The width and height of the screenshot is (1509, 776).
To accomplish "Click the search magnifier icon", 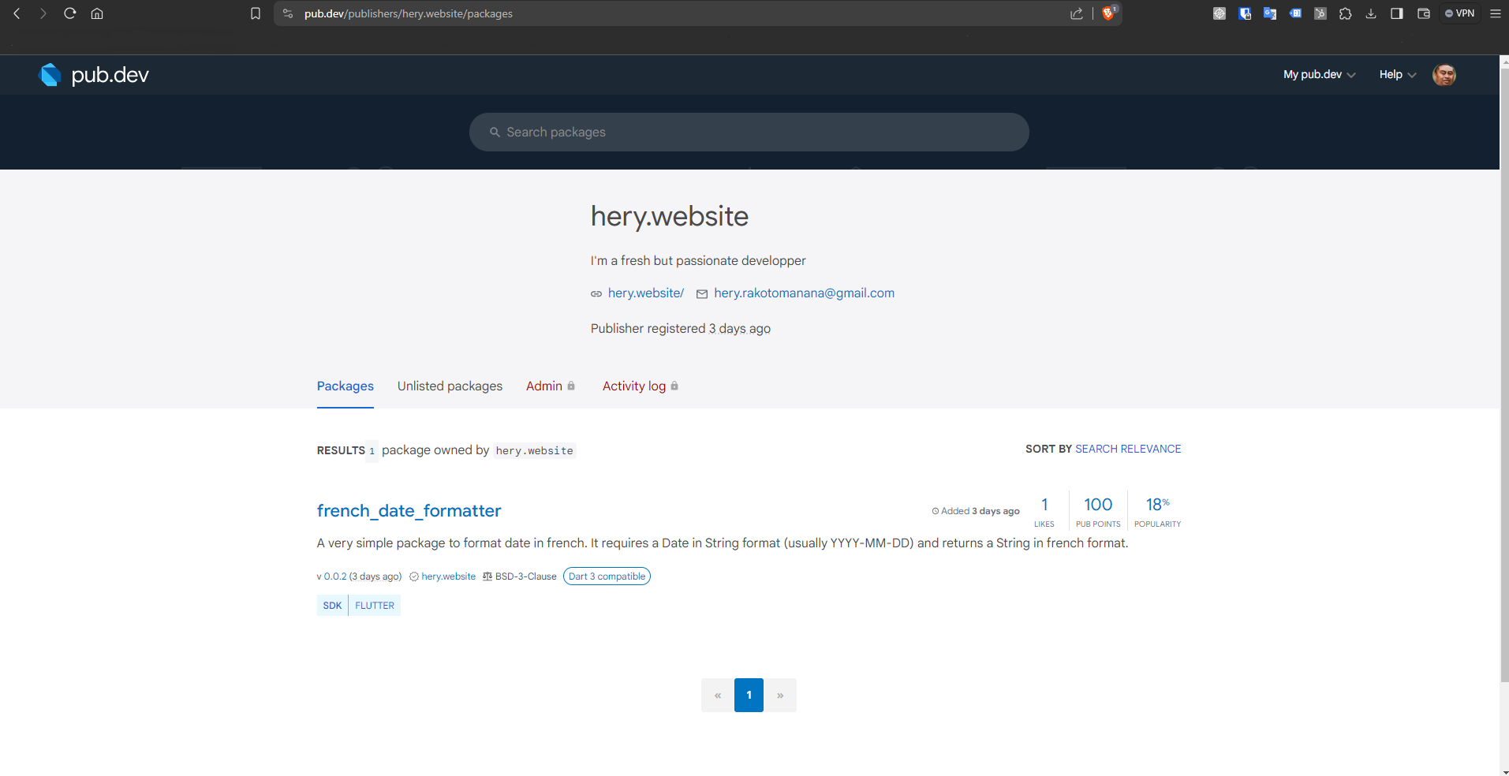I will pyautogui.click(x=495, y=132).
